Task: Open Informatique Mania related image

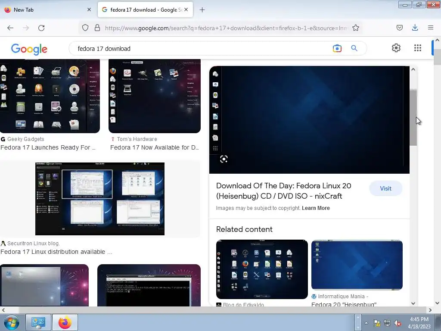Action: click(x=357, y=265)
